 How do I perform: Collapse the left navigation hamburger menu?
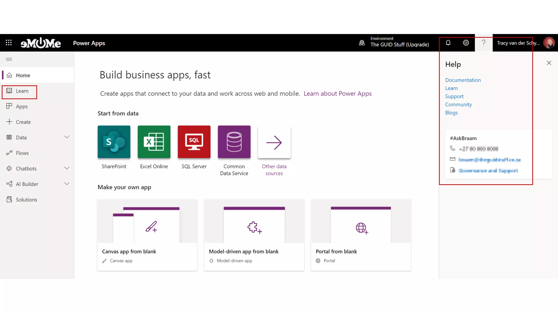point(9,59)
